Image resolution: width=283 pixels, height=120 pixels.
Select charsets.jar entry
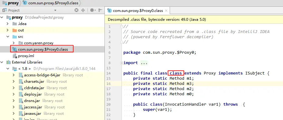point(34,82)
